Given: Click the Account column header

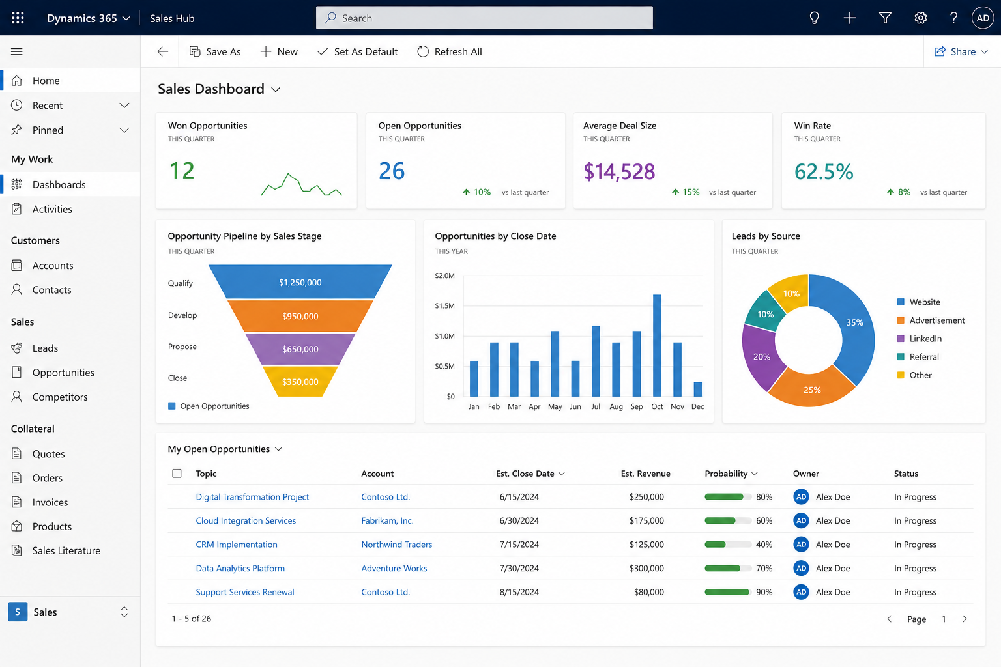Looking at the screenshot, I should click(x=377, y=474).
